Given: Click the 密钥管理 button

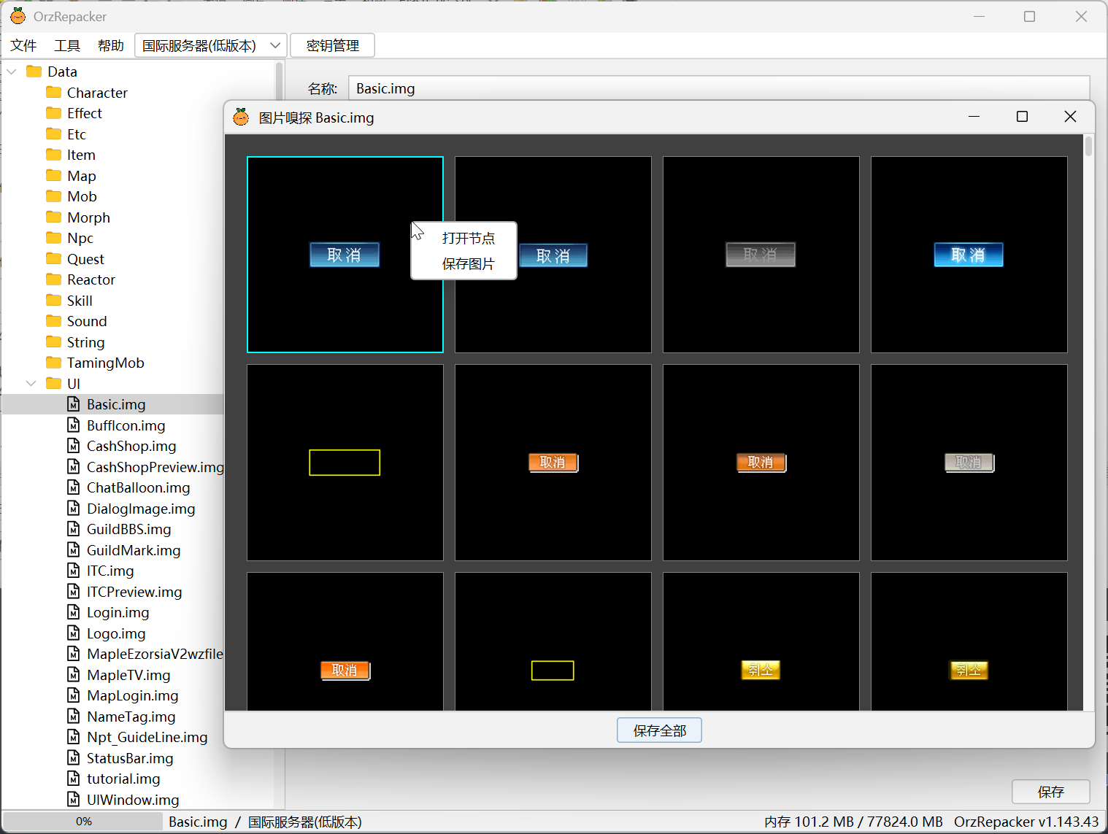Looking at the screenshot, I should (x=333, y=45).
